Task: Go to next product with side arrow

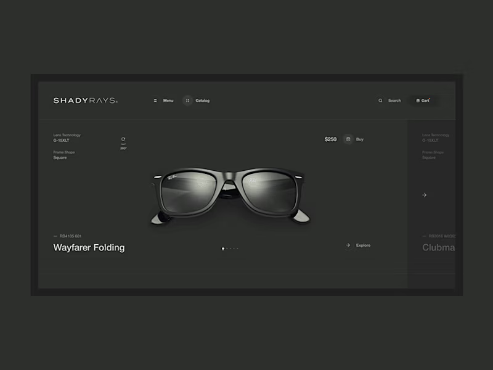Action: pyautogui.click(x=424, y=195)
